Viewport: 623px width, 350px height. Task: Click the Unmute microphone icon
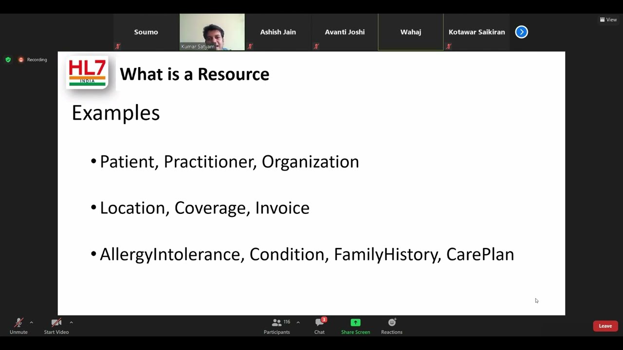(x=18, y=322)
